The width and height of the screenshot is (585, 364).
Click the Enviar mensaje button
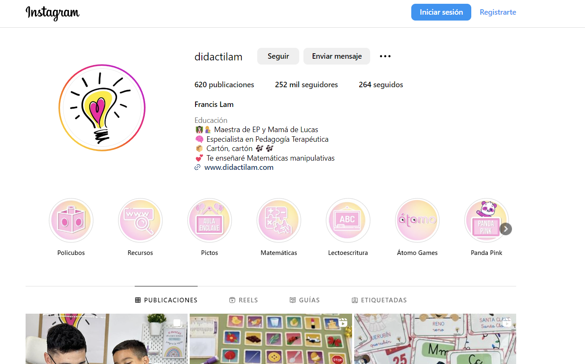(x=337, y=56)
